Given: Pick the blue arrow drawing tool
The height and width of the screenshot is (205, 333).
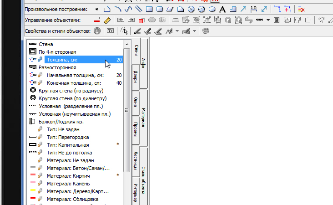Looking at the screenshot, I should (x=243, y=9).
